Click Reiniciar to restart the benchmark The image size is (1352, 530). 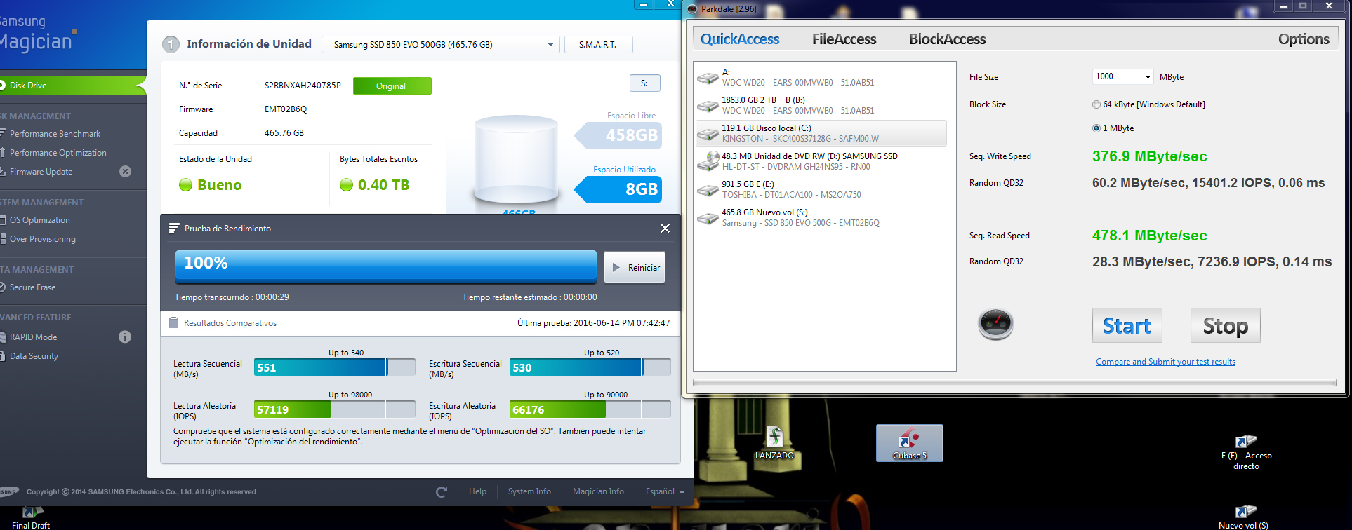tap(635, 268)
